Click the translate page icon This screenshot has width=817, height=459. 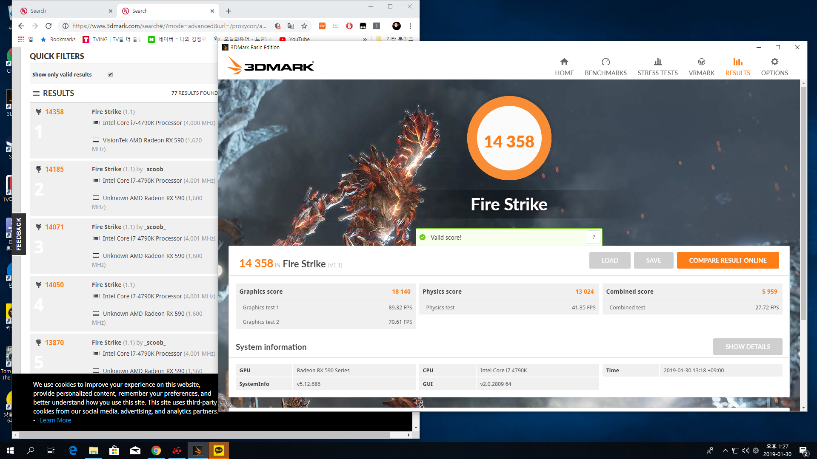point(291,26)
